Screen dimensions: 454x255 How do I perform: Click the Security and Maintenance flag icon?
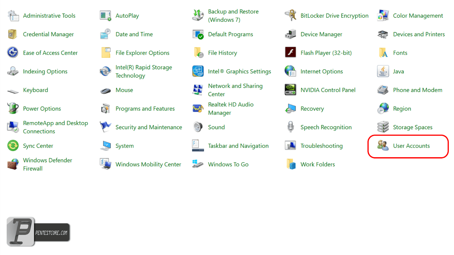pyautogui.click(x=105, y=127)
